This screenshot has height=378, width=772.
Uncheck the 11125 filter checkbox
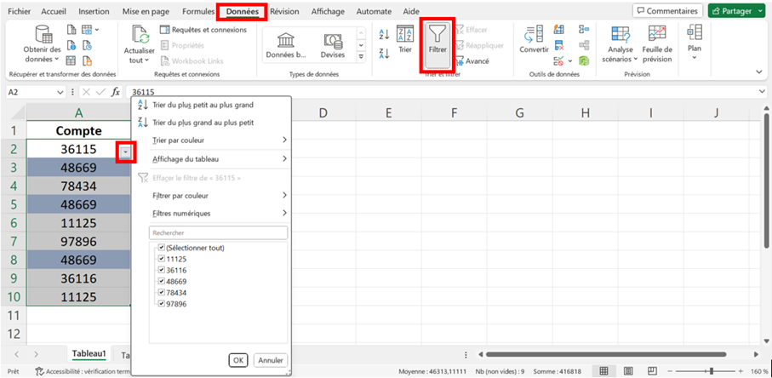tap(162, 259)
